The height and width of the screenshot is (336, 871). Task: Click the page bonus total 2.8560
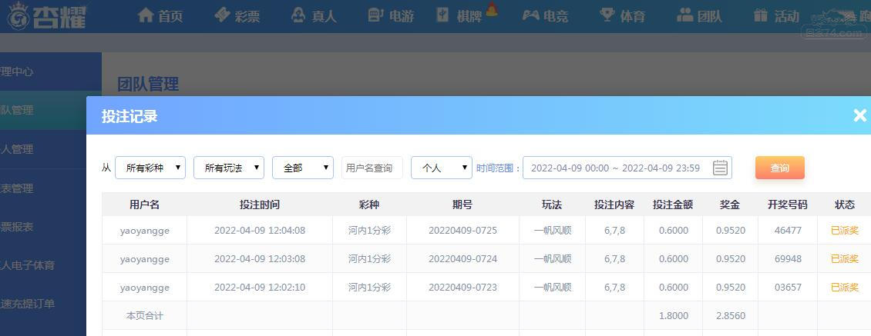click(730, 316)
